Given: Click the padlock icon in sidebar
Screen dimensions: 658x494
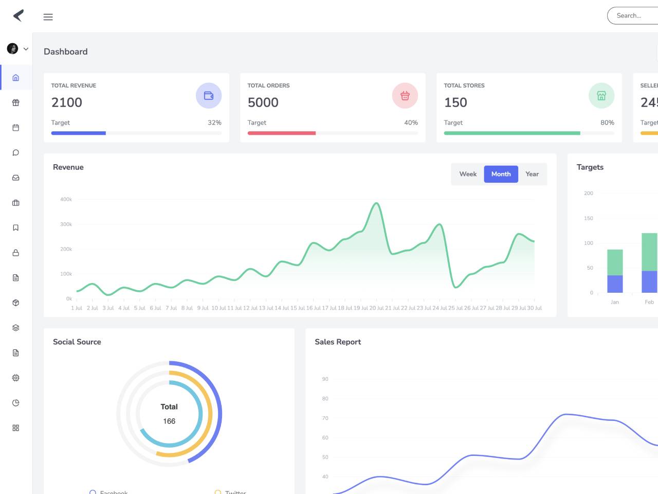Looking at the screenshot, I should pos(16,253).
